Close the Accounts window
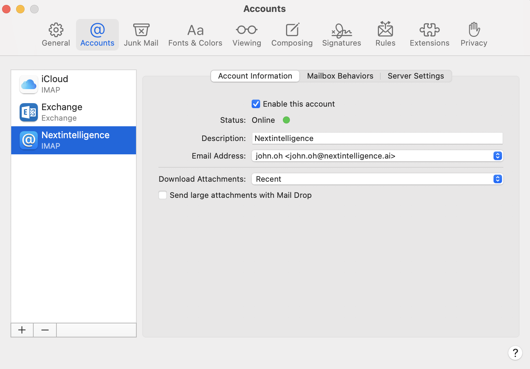Viewport: 530px width, 369px height. 6,9
